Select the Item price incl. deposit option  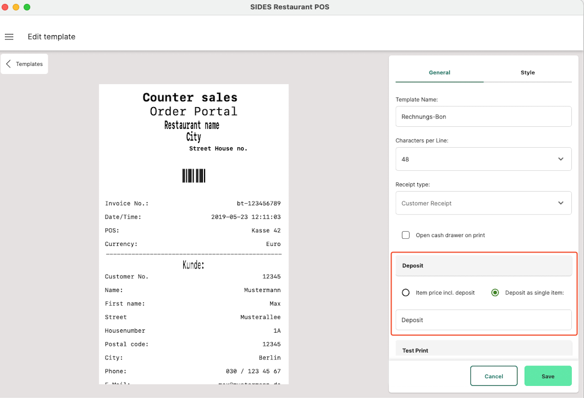coord(406,293)
